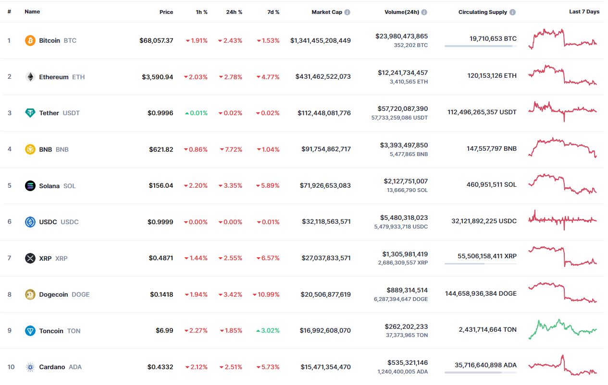Click the Dogecoin logo icon
608x385 pixels.
[x=30, y=295]
